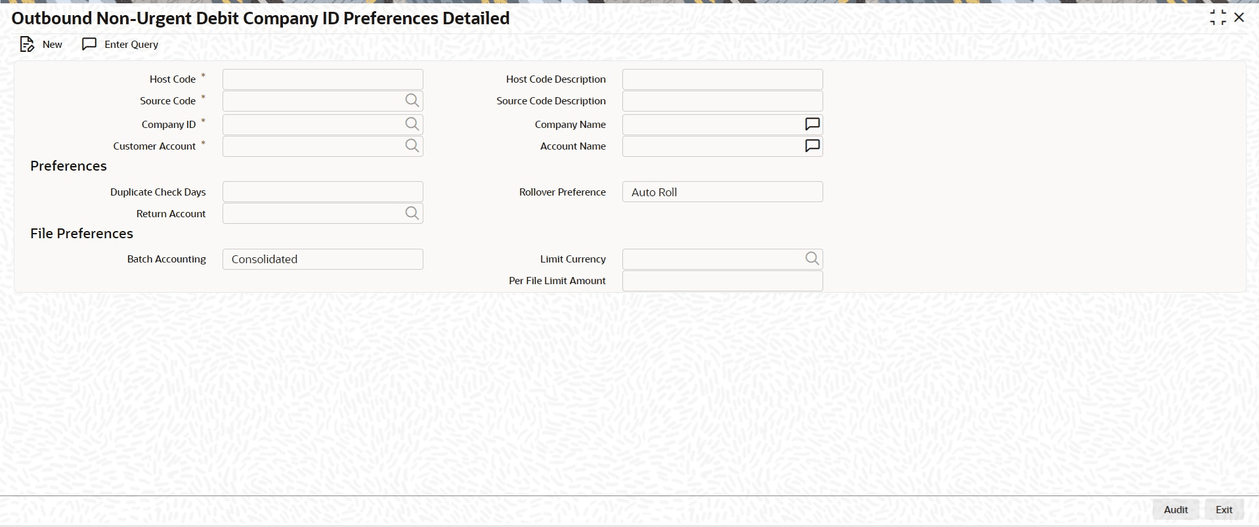Expand the Rollover Preference dropdown
This screenshot has width=1259, height=527.
coord(722,192)
